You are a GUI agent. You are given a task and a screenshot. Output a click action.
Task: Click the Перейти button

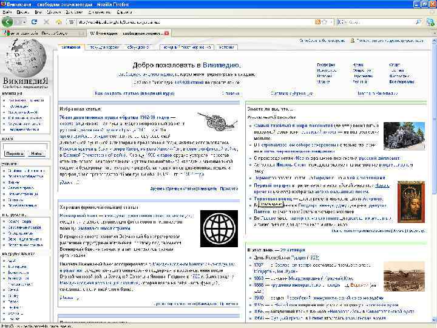tap(15, 154)
